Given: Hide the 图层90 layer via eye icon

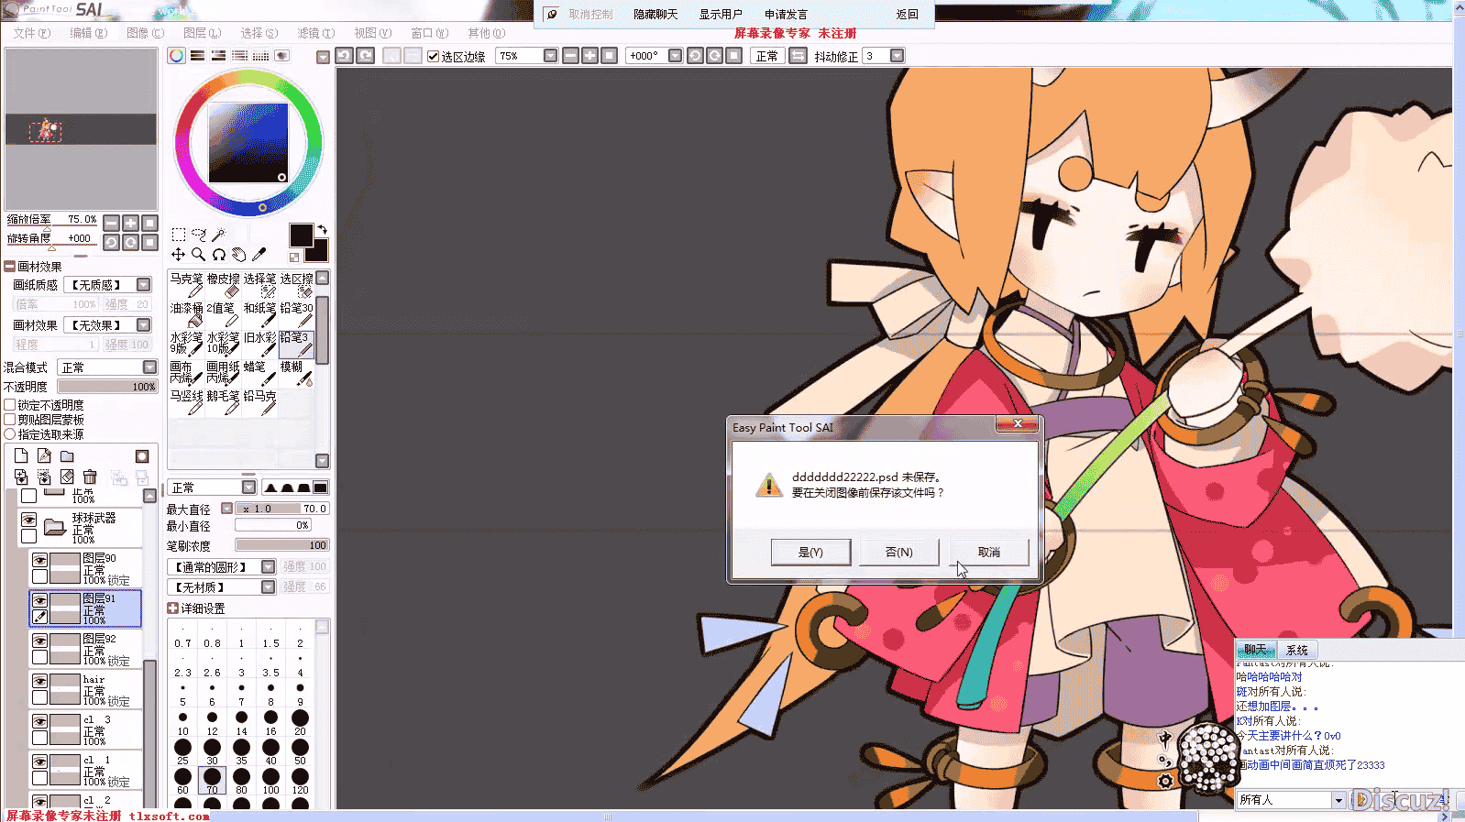Looking at the screenshot, I should click(x=39, y=560).
